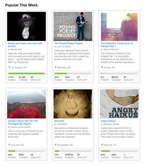Click the Found Poetry Project cover image
This screenshot has height=164, width=144.
(73, 26)
